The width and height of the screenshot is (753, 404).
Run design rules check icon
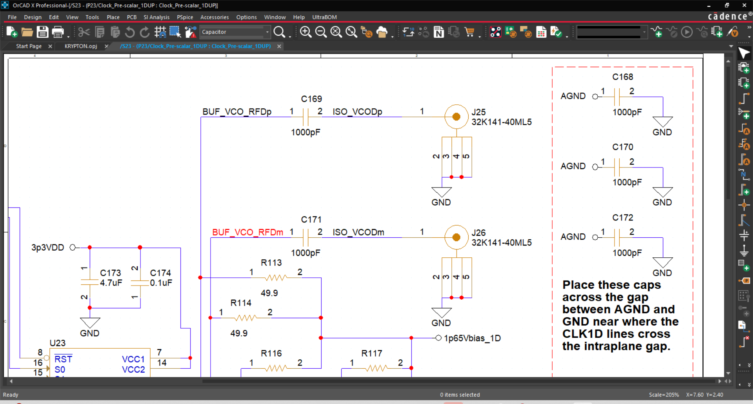pyautogui.click(x=557, y=32)
